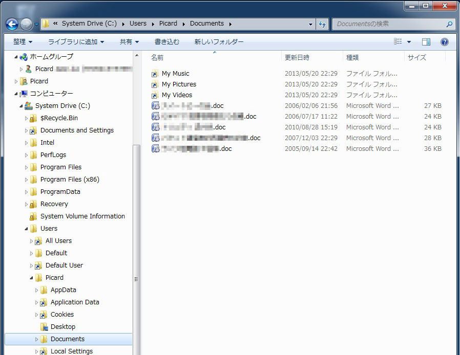Viewport: 460px width, 355px height.
Task: Click the ホームグループ icon in the tree
Action: tap(24, 57)
